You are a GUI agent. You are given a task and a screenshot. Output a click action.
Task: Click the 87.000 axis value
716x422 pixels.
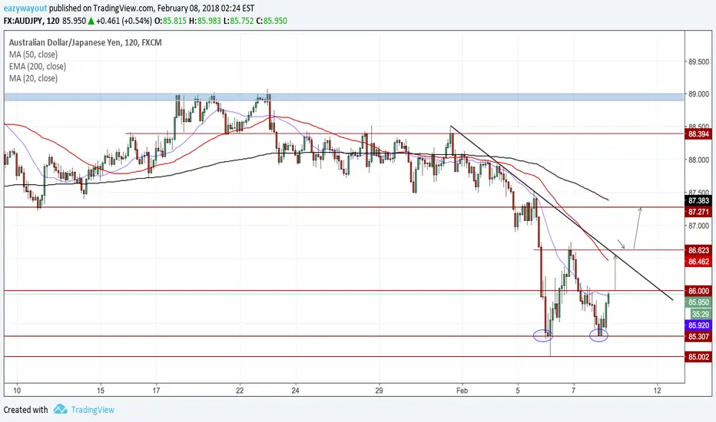(x=698, y=226)
